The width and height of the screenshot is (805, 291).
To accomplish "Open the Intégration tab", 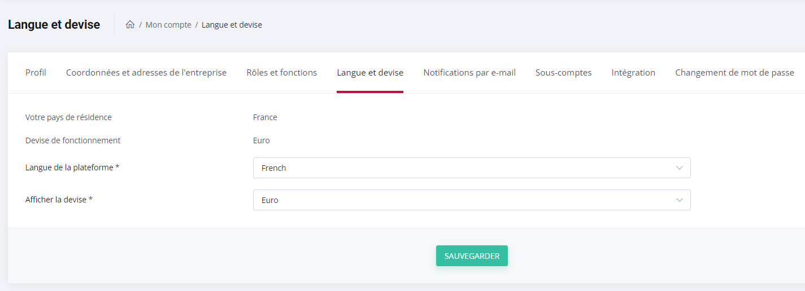I will tap(633, 73).
